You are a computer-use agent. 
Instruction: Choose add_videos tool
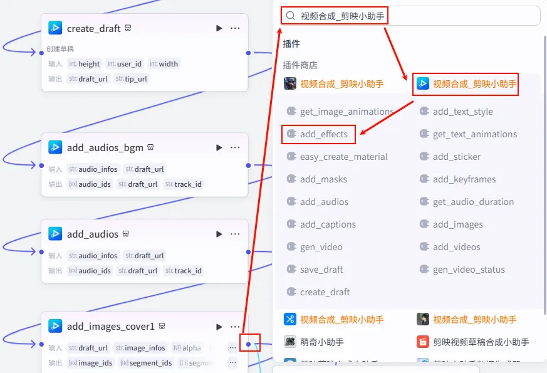(x=450, y=247)
